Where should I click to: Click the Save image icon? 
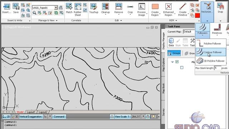tap(16, 9)
